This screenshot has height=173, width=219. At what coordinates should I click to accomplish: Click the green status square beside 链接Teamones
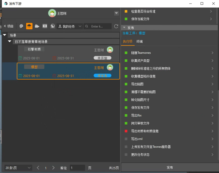pos(126,53)
